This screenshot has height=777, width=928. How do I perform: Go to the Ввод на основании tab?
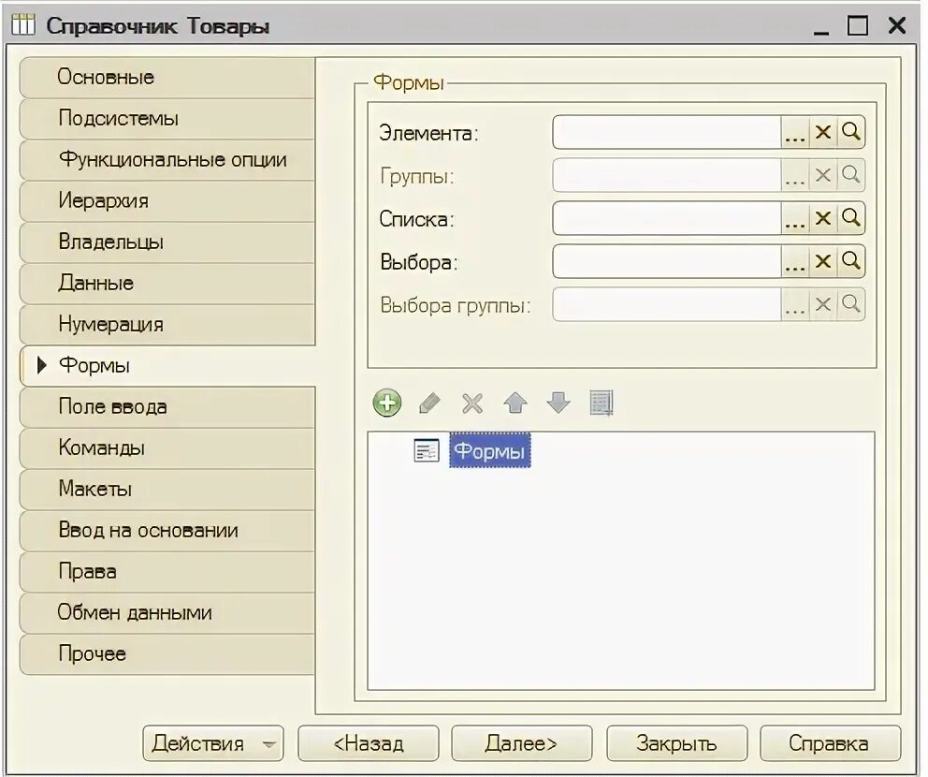click(x=167, y=530)
